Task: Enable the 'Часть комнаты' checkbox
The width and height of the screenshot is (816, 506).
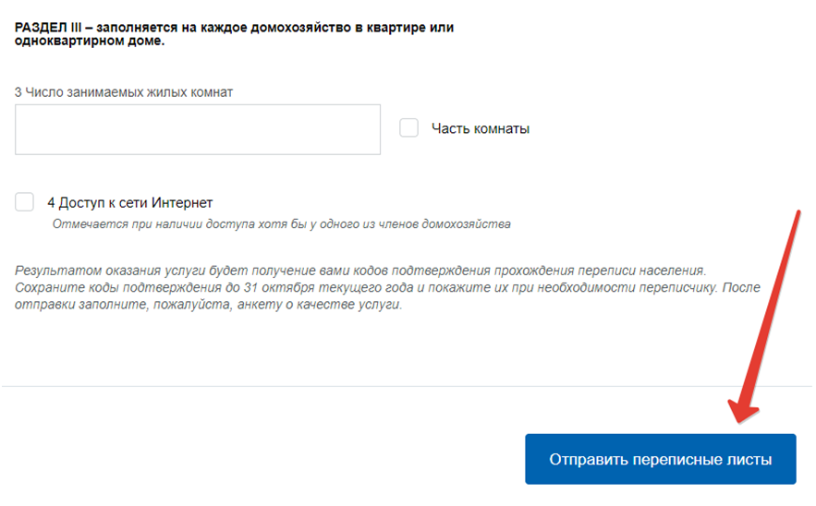Action: 408,128
